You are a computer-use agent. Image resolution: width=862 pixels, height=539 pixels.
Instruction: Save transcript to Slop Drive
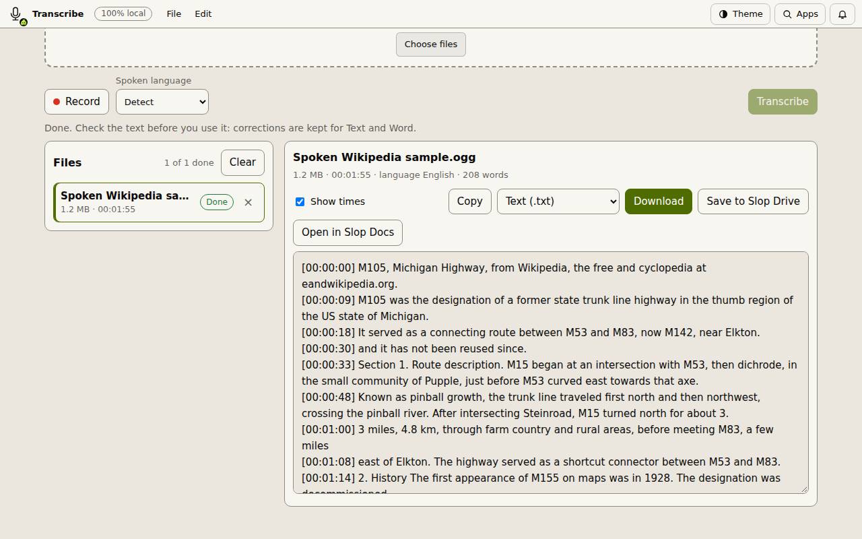(753, 201)
